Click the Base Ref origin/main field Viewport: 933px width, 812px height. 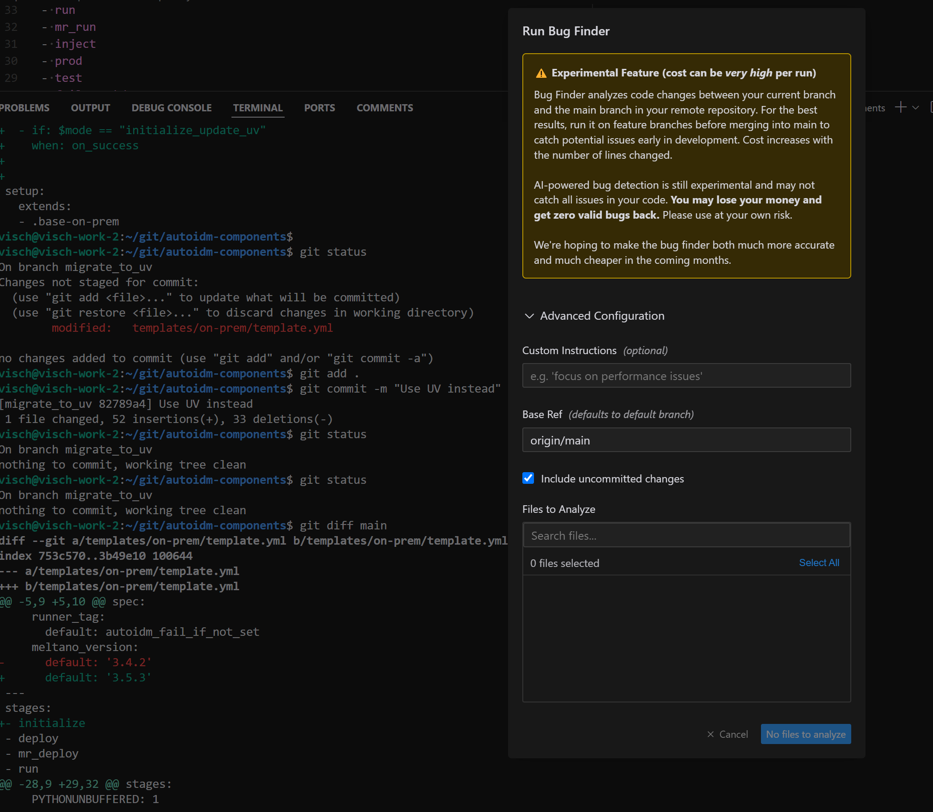coord(686,440)
